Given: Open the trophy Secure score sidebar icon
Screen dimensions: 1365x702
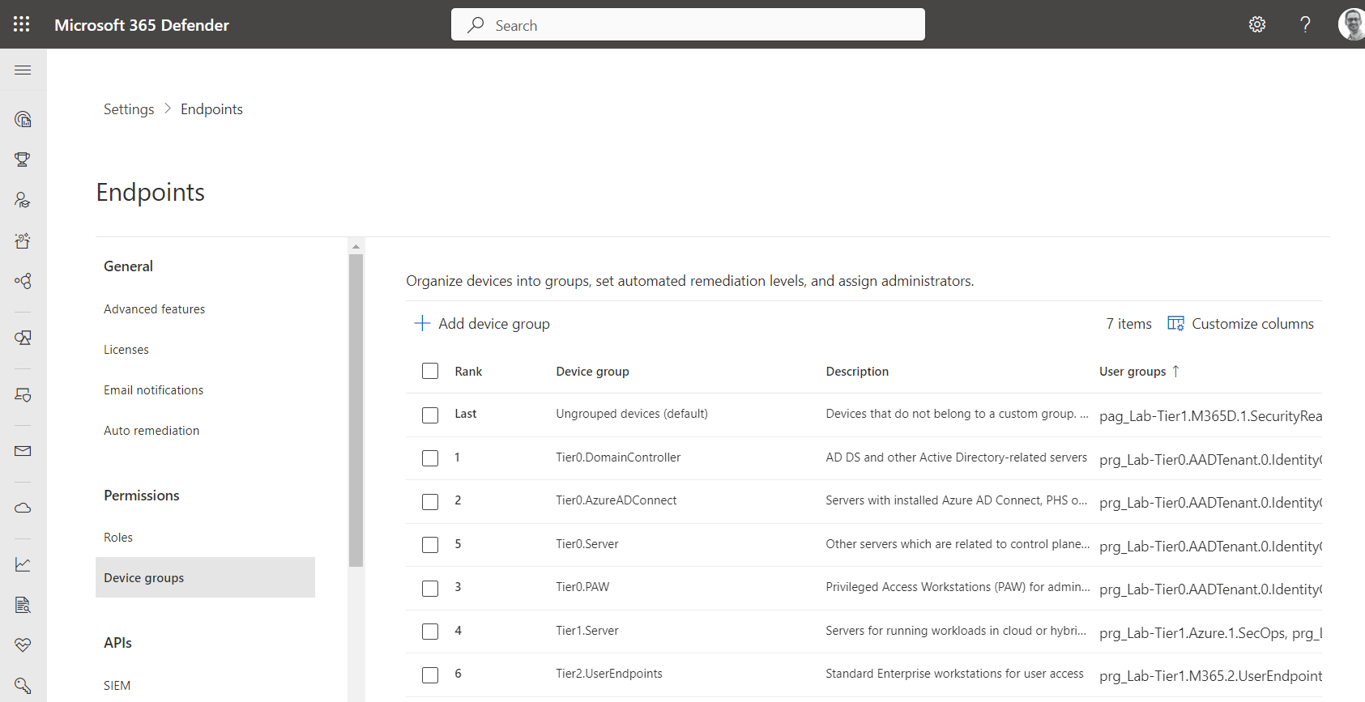Looking at the screenshot, I should (x=23, y=160).
